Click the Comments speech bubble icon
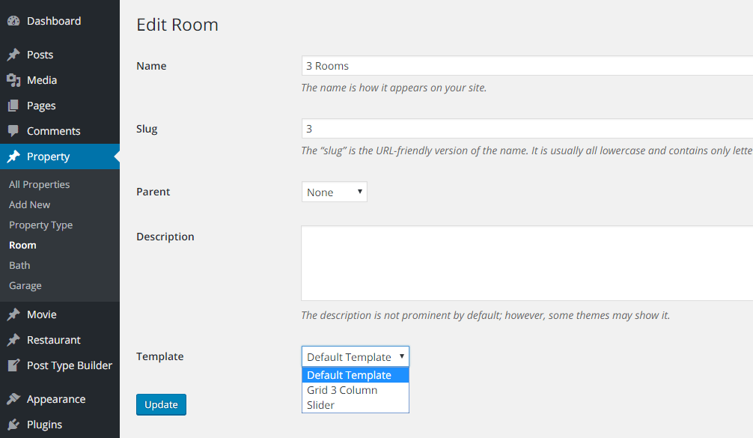This screenshot has width=753, height=438. [13, 131]
